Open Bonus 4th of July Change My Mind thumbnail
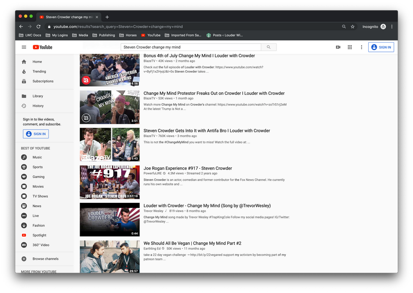 point(110,70)
